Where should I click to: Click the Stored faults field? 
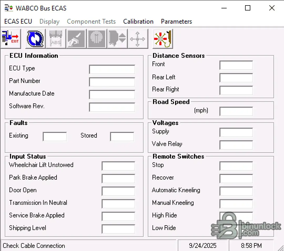click(x=122, y=136)
